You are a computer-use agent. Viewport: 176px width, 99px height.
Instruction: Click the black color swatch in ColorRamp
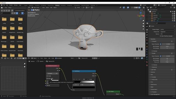[x=84, y=87]
